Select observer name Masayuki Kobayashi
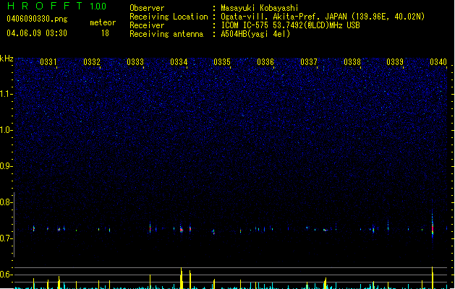455x289 pixels. tap(260, 8)
